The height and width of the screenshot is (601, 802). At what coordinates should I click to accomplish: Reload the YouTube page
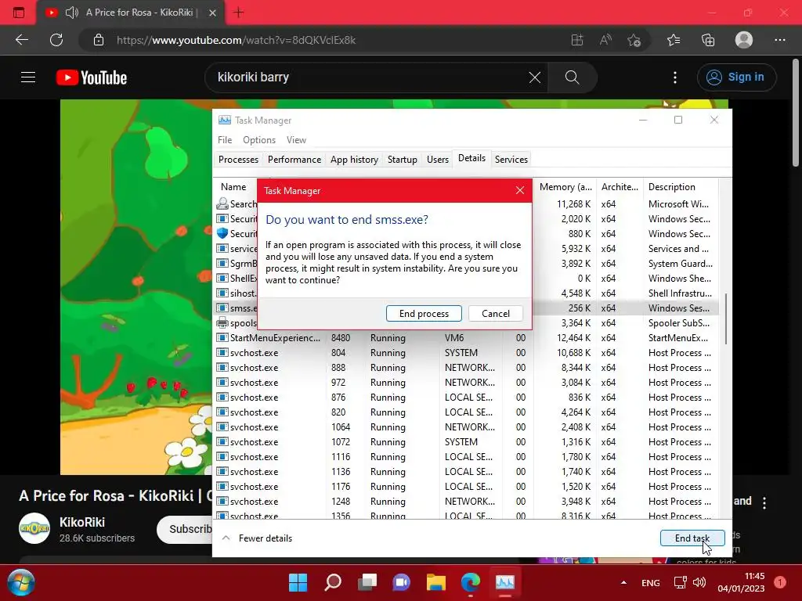tap(56, 40)
